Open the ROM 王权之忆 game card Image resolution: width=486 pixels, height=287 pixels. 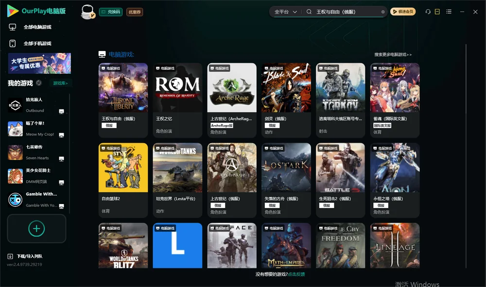[x=177, y=100]
